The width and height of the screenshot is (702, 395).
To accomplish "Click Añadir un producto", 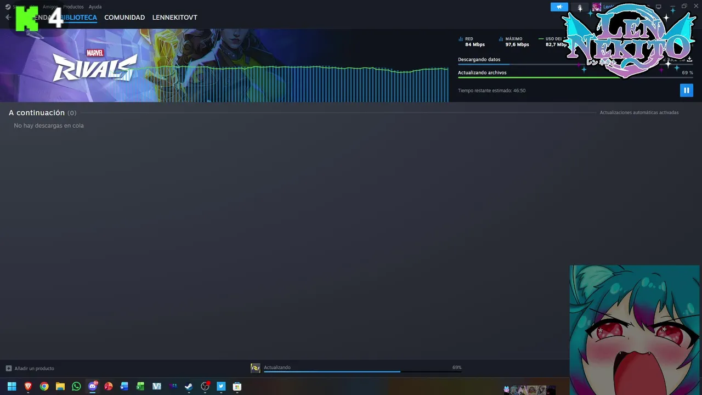I will point(34,368).
